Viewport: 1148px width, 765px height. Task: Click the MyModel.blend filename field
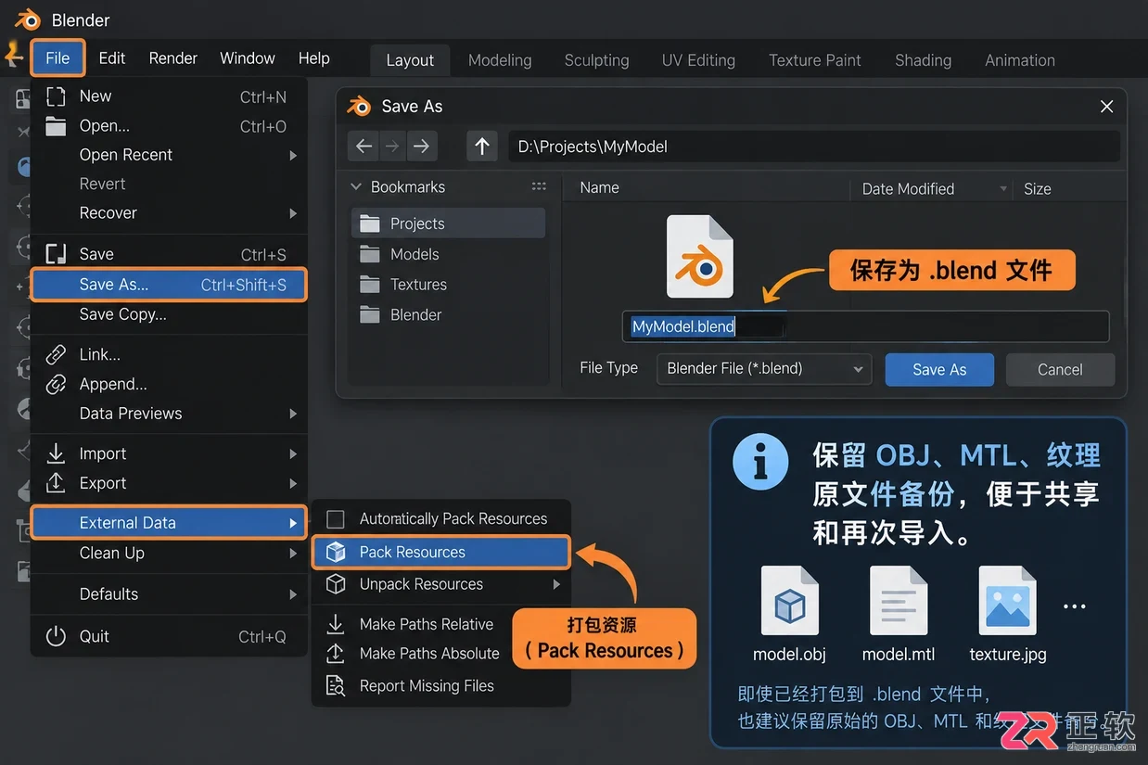[x=865, y=326]
